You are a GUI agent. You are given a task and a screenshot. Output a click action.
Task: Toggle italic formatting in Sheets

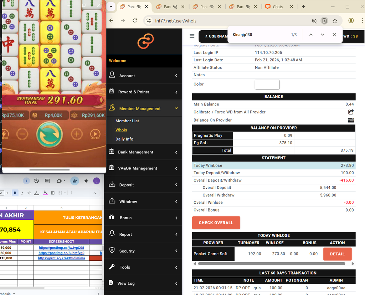pyautogui.click(x=22, y=193)
